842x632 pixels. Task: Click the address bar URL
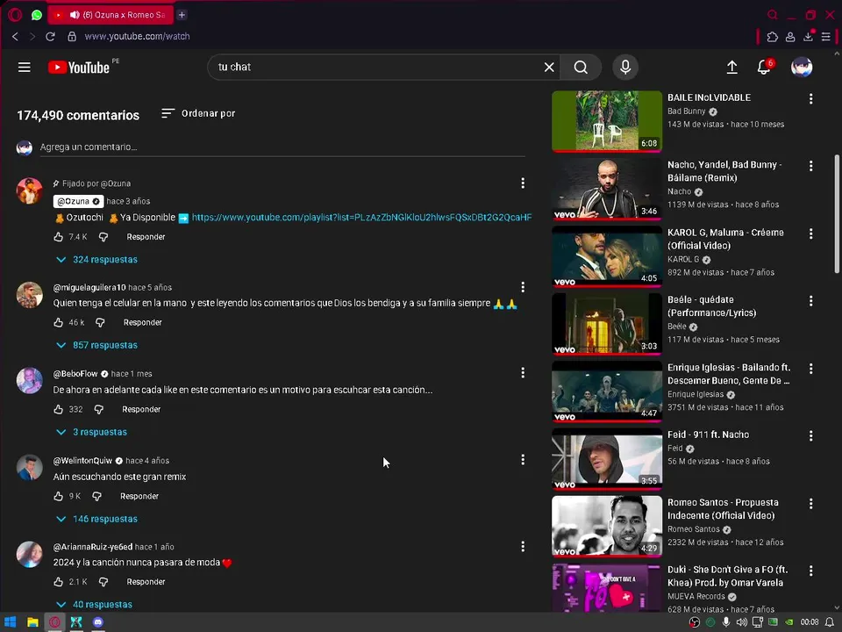(137, 37)
